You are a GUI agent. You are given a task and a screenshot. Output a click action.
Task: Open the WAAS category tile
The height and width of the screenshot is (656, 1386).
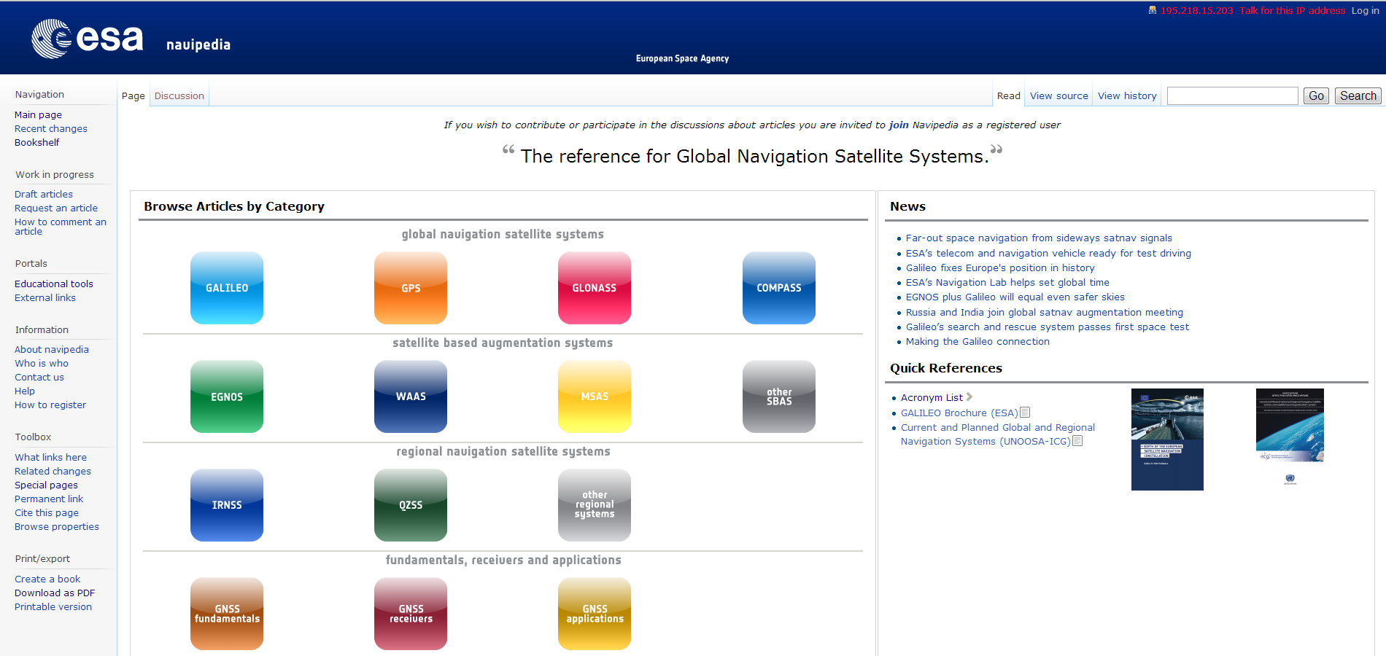[x=411, y=397]
